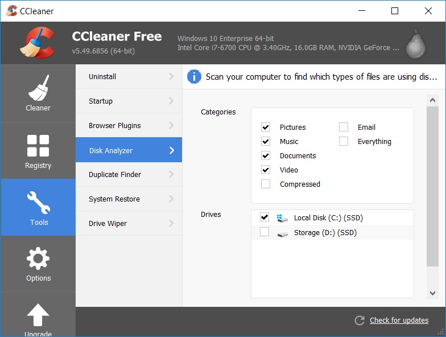Enable the Compressed category checkbox
This screenshot has width=446, height=337.
point(266,184)
